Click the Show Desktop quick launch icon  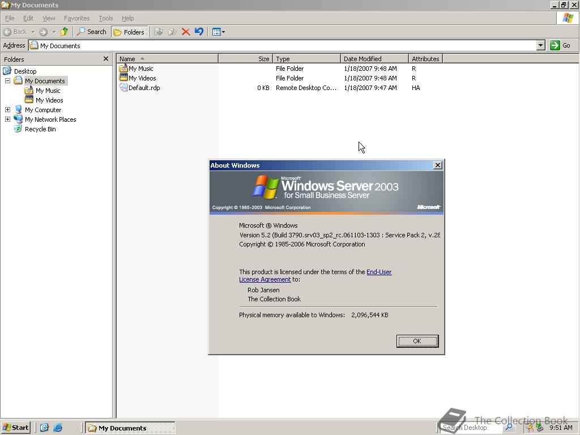coord(44,428)
